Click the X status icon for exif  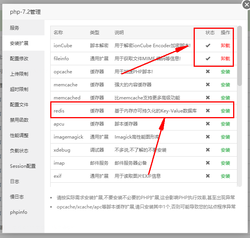coord(208,176)
